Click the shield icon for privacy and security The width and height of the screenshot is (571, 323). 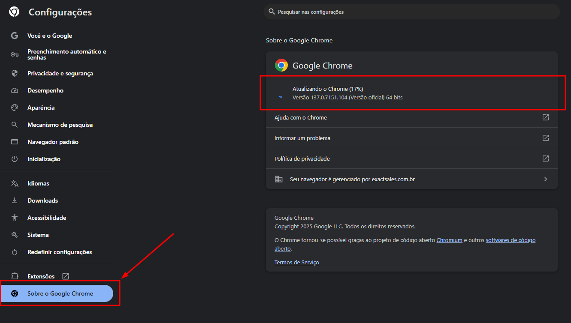[15, 73]
